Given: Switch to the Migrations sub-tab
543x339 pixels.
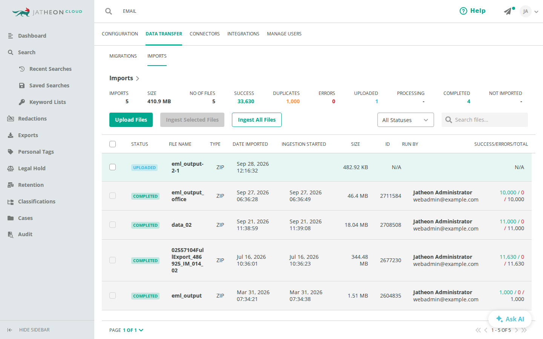Looking at the screenshot, I should (x=123, y=56).
